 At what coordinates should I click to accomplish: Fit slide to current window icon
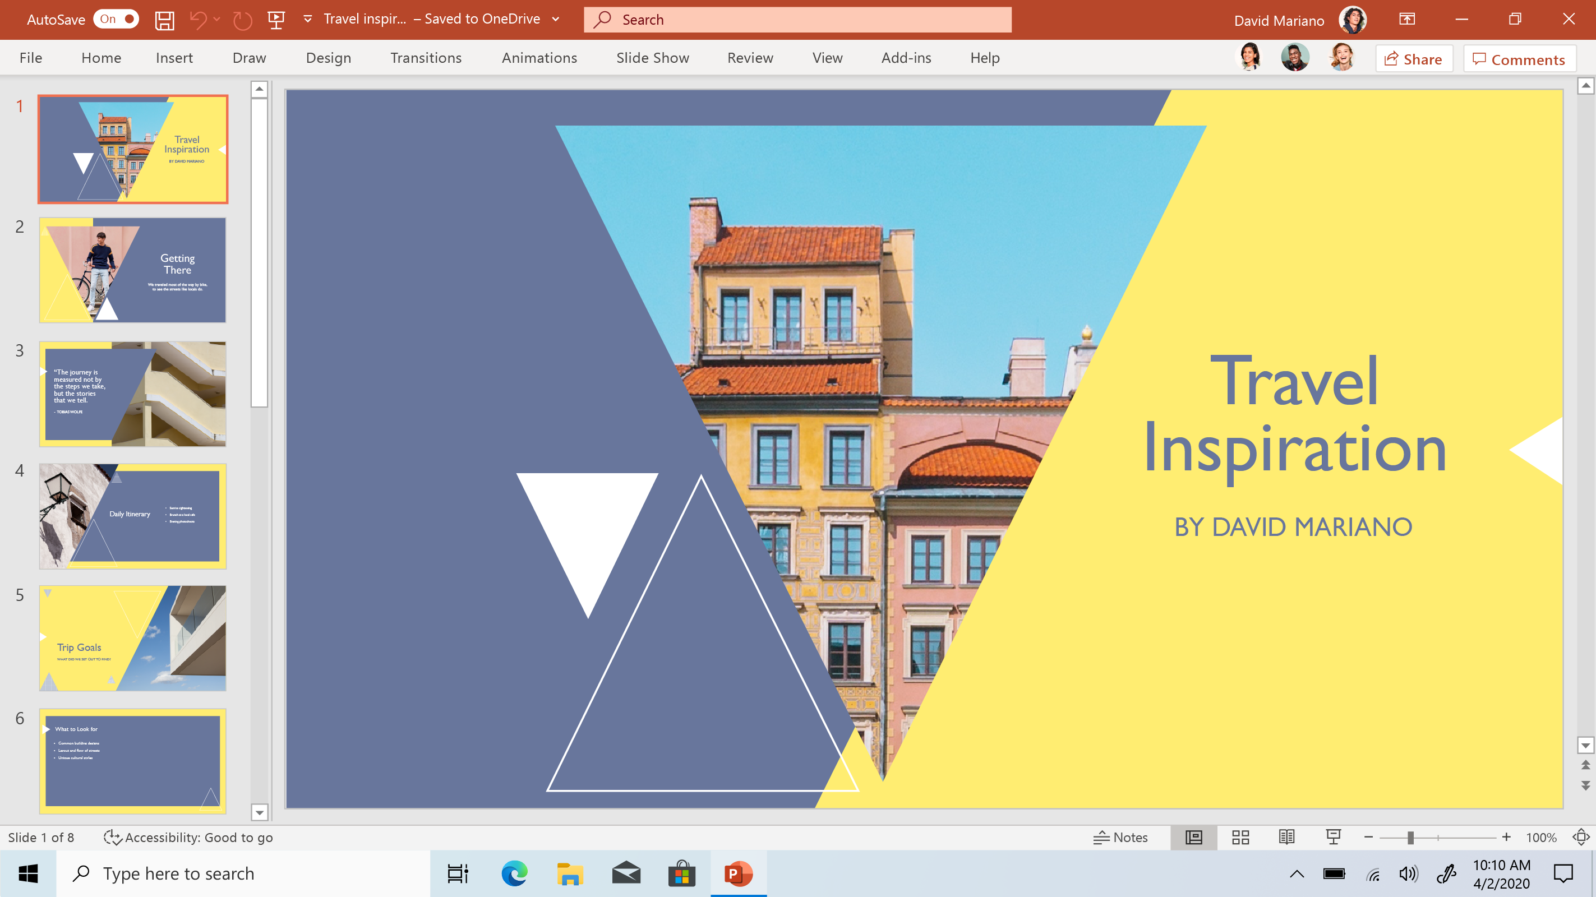(x=1580, y=838)
